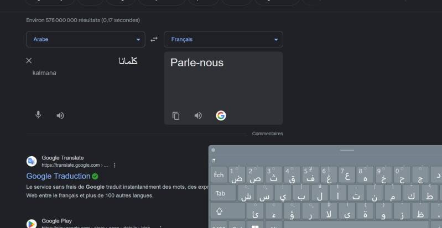Clear the Arabic source text
The width and height of the screenshot is (442, 228).
click(x=29, y=61)
